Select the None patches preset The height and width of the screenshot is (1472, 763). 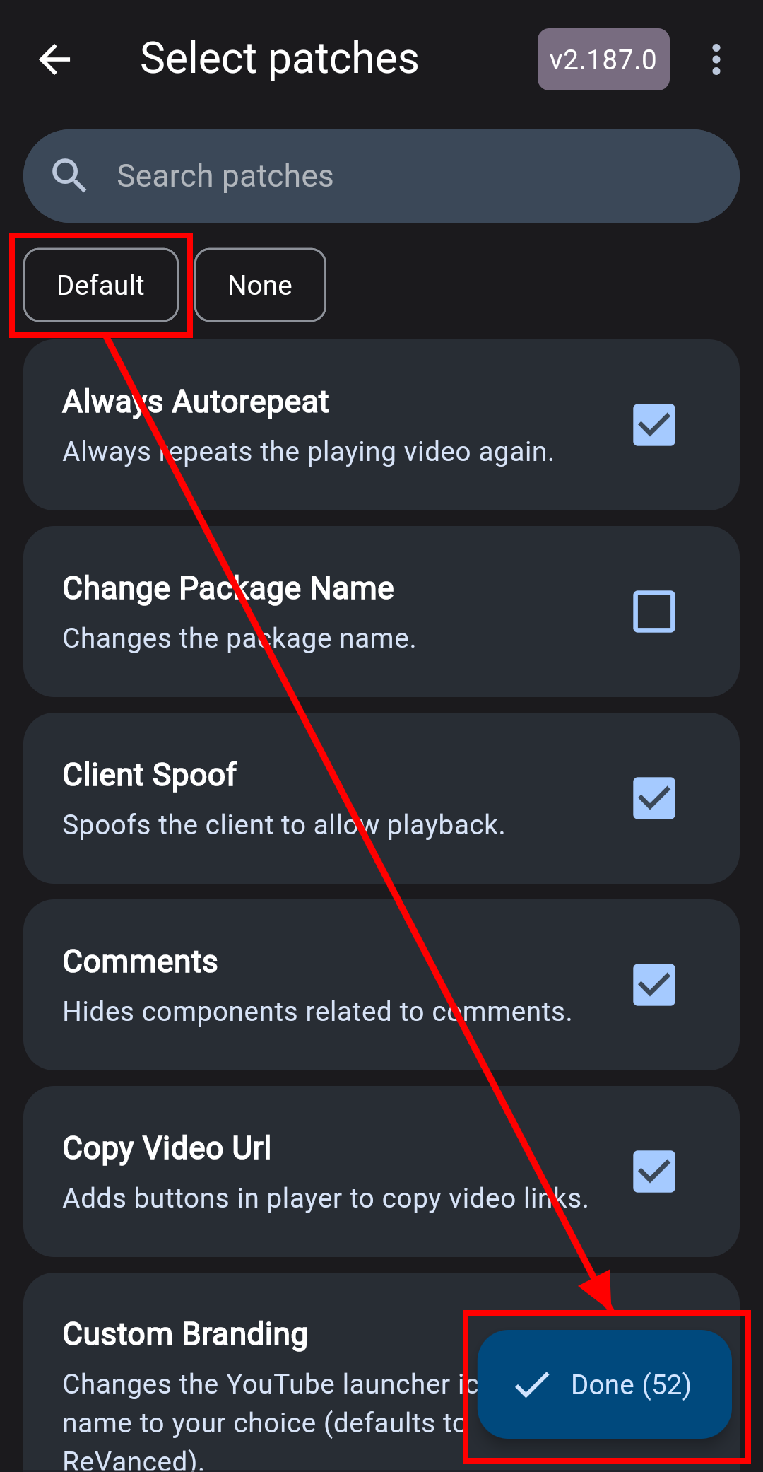pos(260,285)
